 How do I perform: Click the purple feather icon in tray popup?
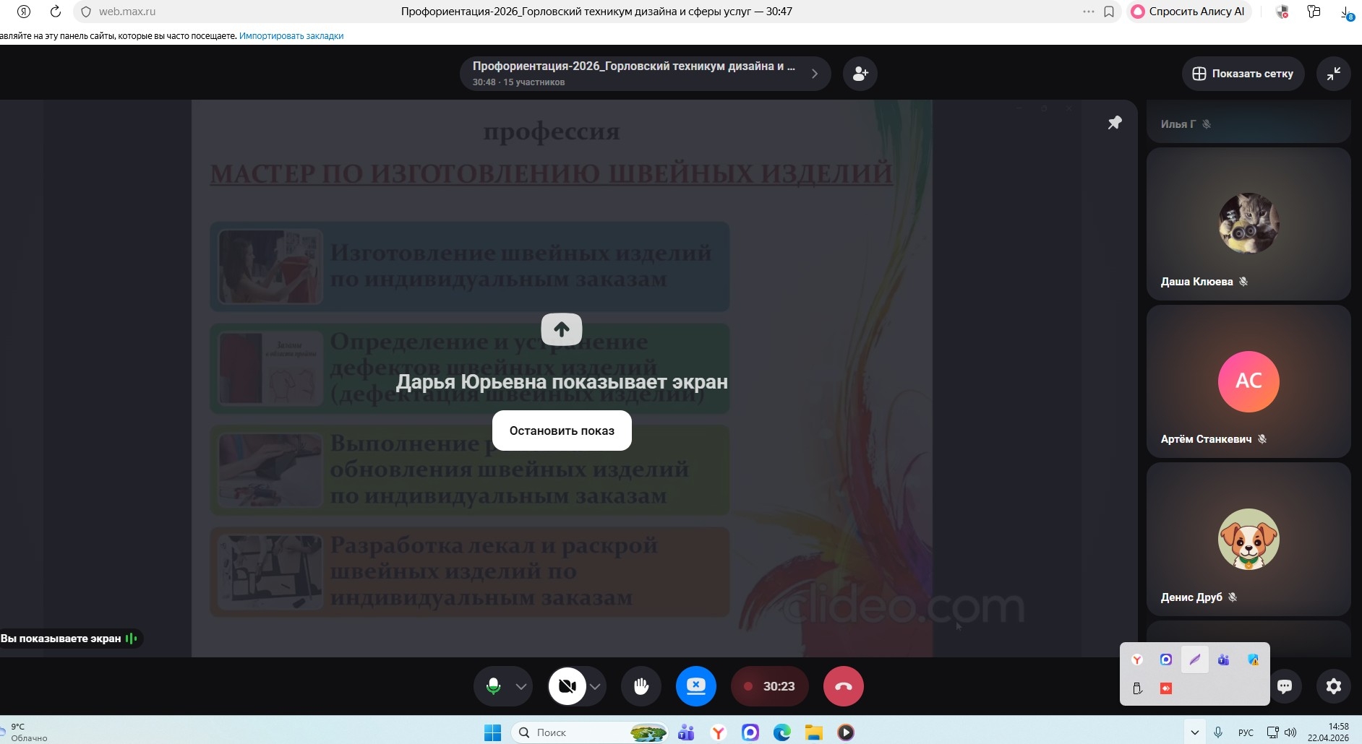[x=1195, y=659]
